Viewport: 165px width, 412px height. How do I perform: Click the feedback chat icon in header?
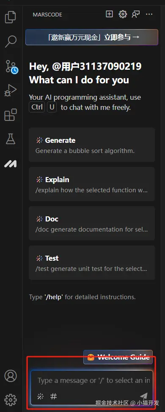(x=136, y=14)
